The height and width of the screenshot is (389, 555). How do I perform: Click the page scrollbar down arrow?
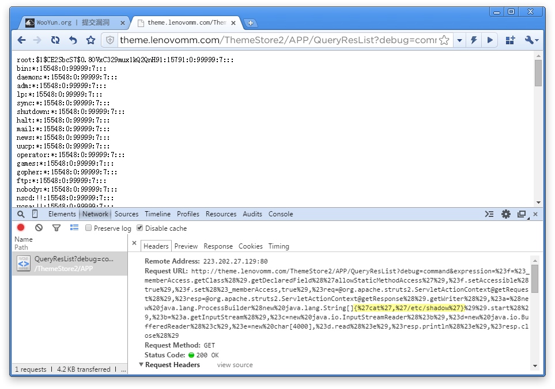(538, 203)
